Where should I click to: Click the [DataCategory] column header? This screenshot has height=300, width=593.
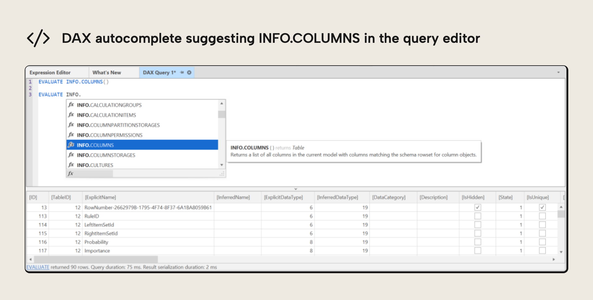(x=393, y=197)
